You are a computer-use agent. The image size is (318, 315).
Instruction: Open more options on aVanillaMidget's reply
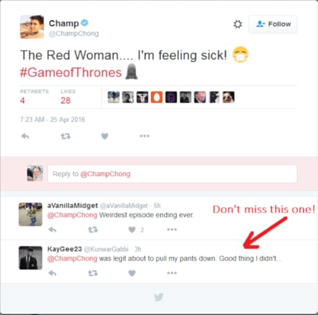tap(172, 229)
